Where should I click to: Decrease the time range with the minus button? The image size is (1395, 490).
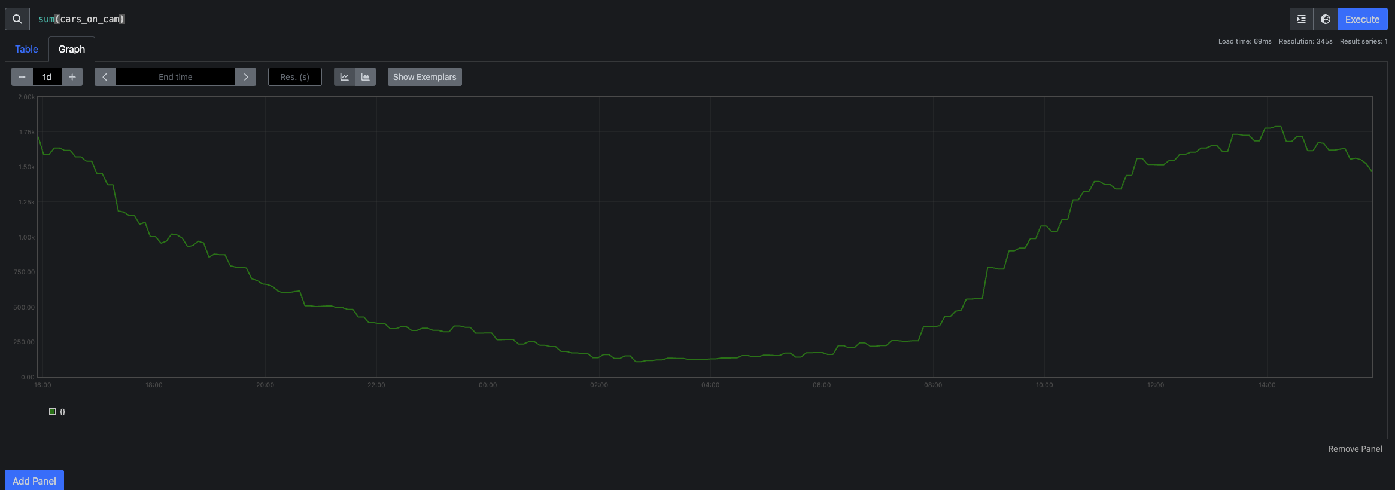[x=22, y=77]
